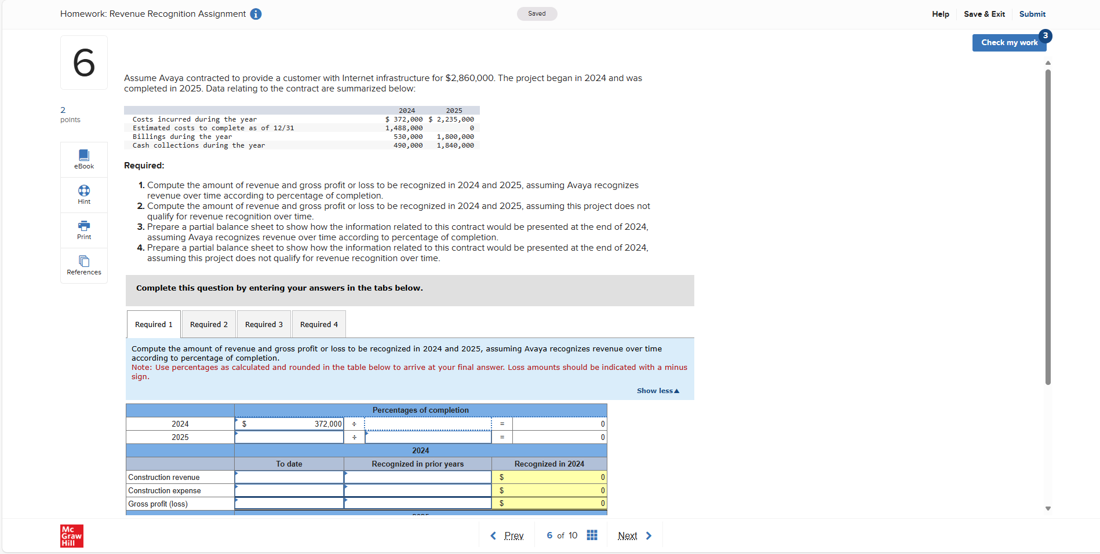Screen dimensions: 1100x554
Task: Open the Hint for this question
Action: coord(83,195)
